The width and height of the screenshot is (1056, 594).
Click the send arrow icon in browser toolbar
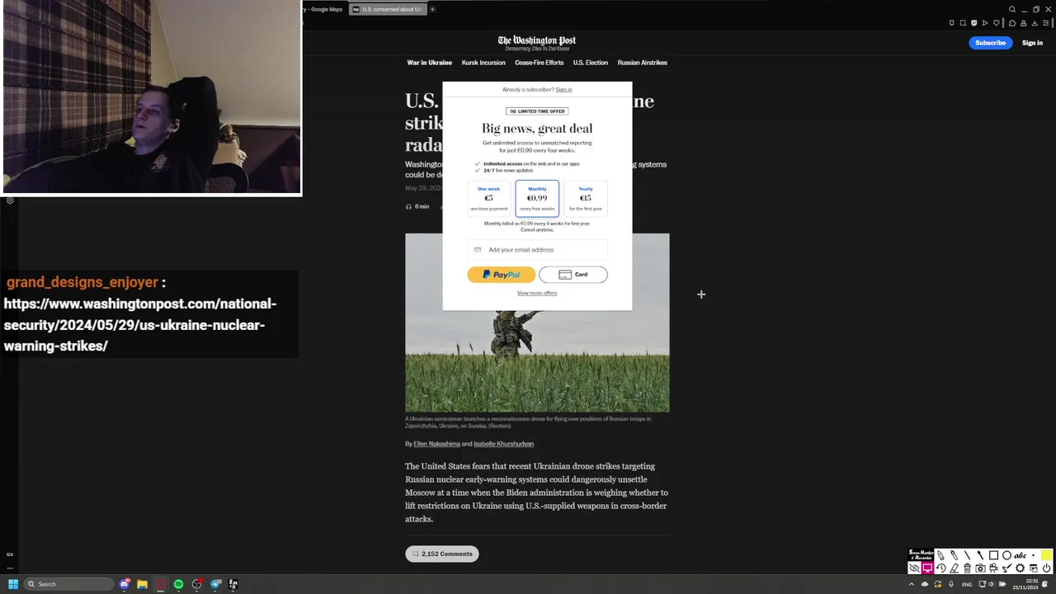pyautogui.click(x=985, y=23)
